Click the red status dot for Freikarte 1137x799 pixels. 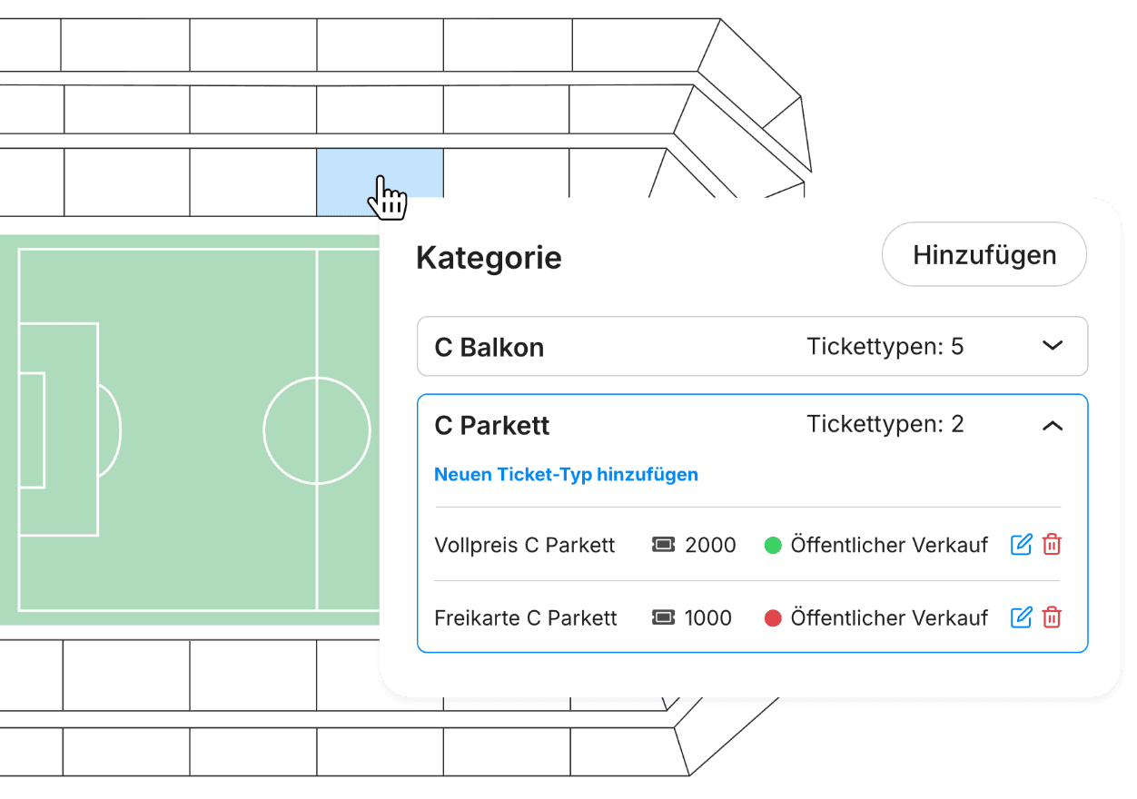click(x=773, y=619)
